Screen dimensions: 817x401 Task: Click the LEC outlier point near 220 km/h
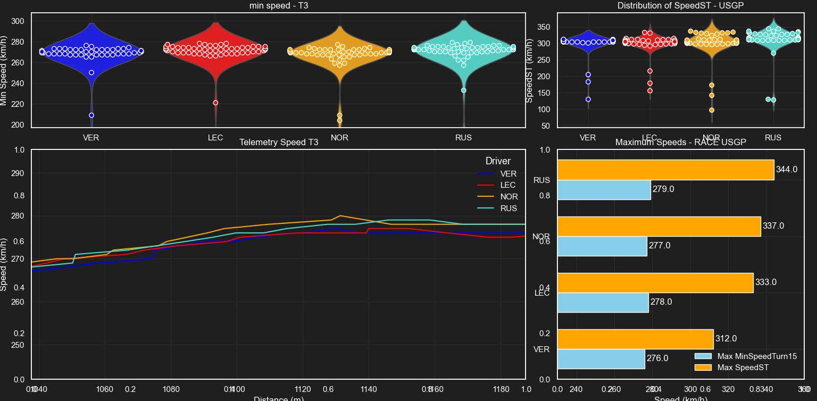tap(215, 103)
